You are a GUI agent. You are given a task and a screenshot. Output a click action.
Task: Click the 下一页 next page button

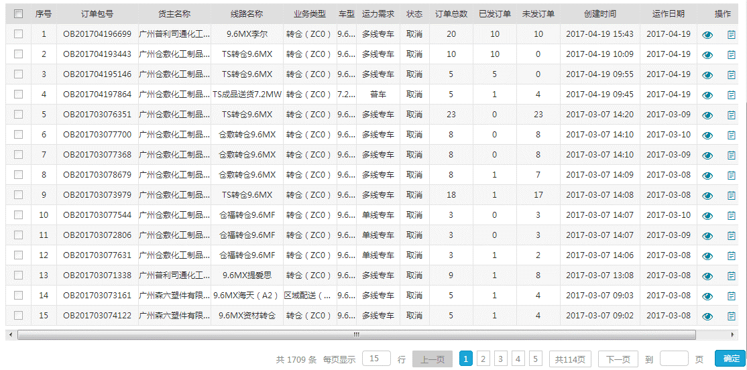point(618,359)
